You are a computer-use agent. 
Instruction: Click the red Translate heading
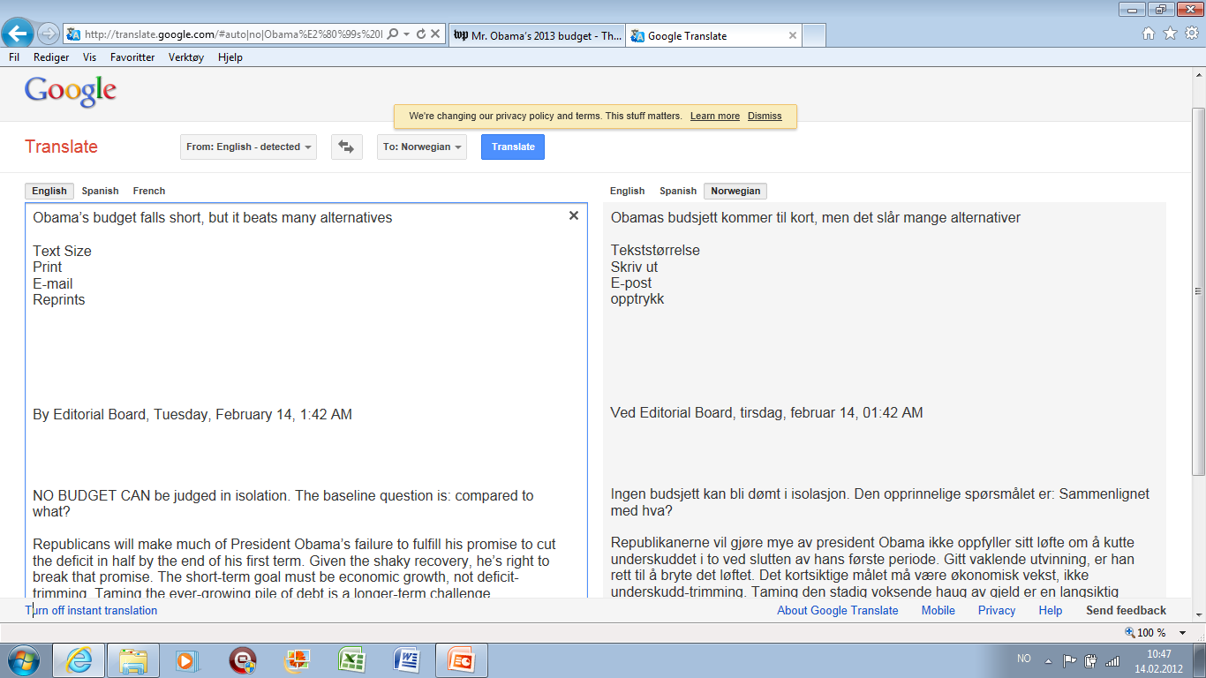click(x=61, y=147)
